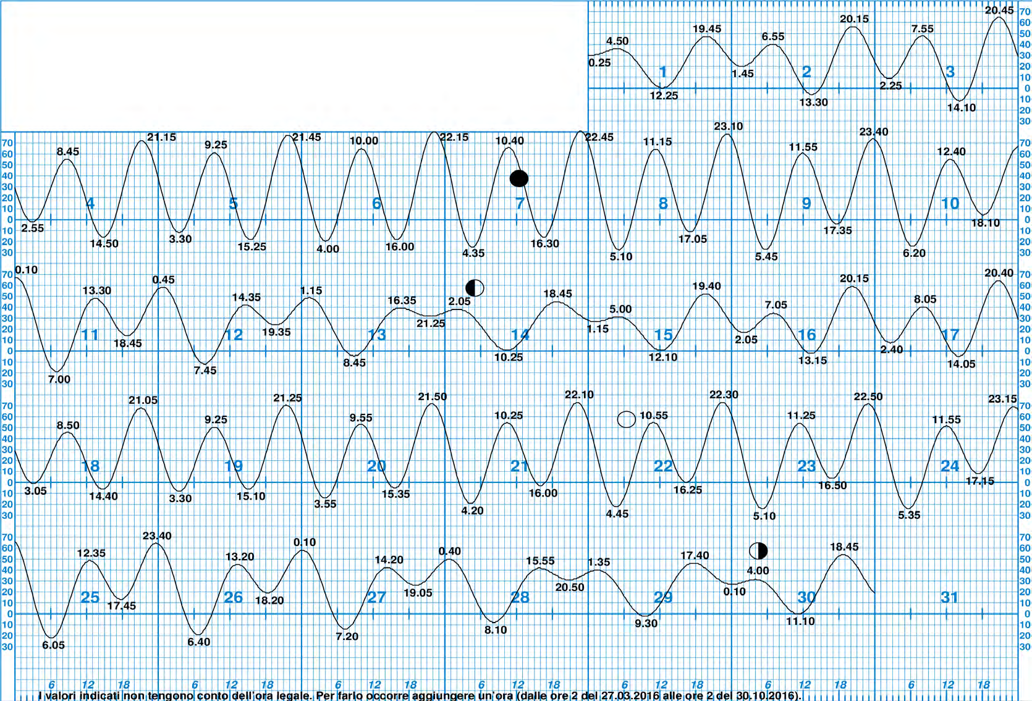The width and height of the screenshot is (1032, 701).
Task: Click the 5.00 tide time label
Action: coord(621,309)
